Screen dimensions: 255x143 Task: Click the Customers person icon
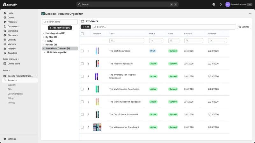pyautogui.click(x=5, y=26)
